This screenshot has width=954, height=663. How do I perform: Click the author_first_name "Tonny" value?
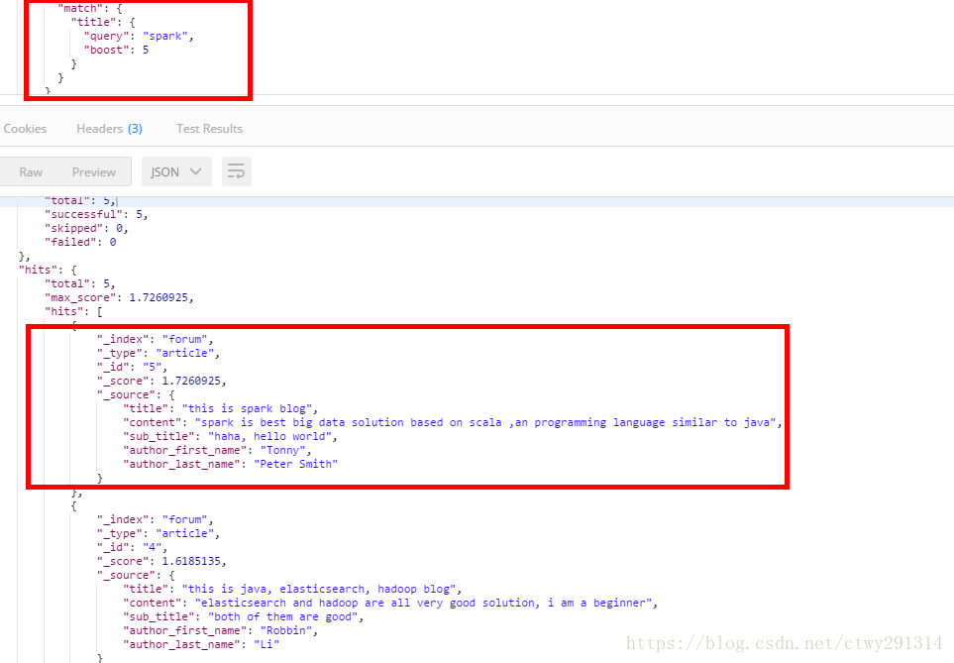pyautogui.click(x=283, y=451)
